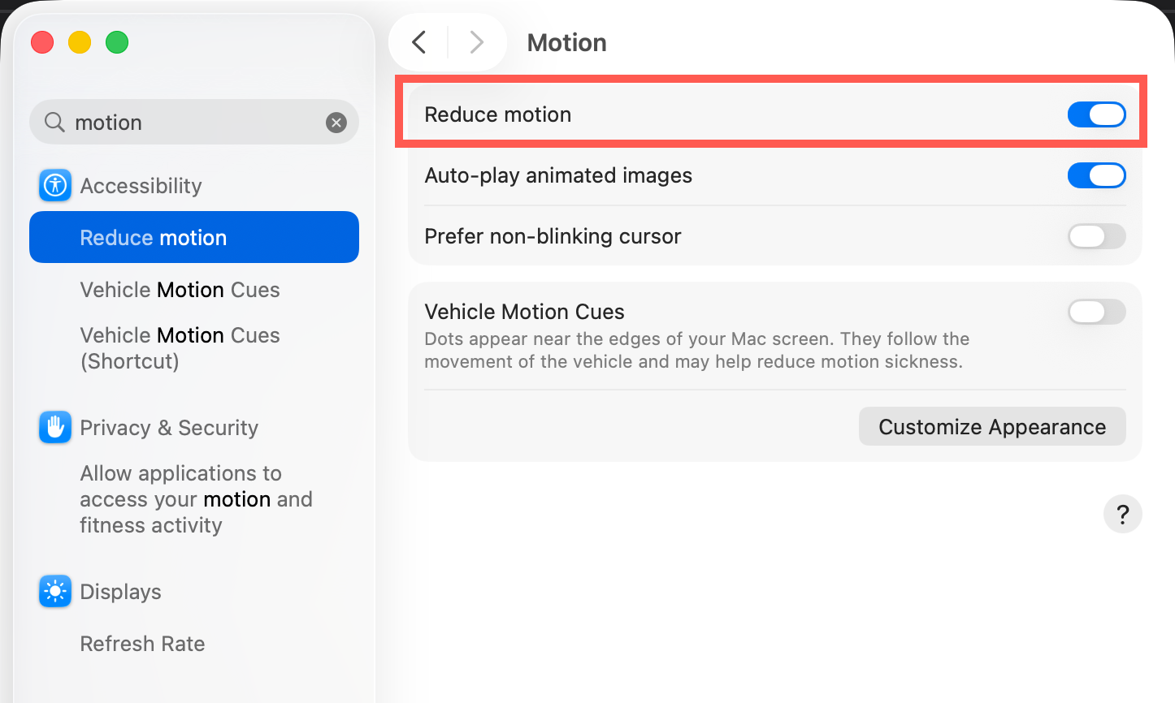
Task: Go forward with the right chevron
Action: [477, 42]
